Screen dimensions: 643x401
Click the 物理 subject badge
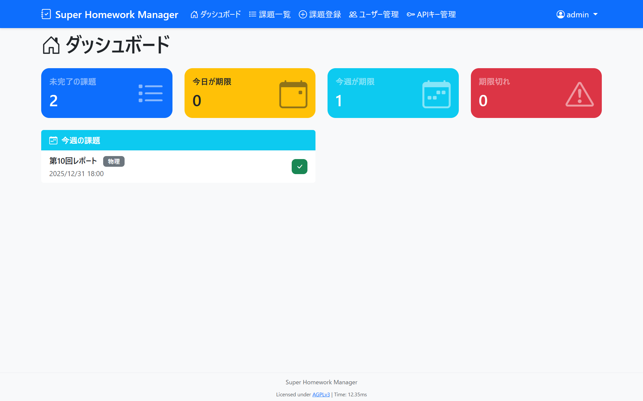pyautogui.click(x=114, y=161)
